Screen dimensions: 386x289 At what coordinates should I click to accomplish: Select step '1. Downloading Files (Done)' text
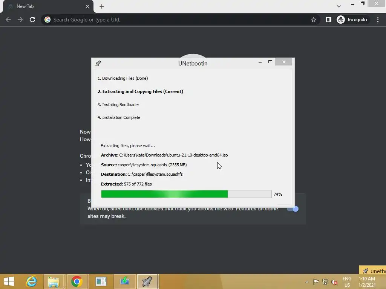click(123, 78)
